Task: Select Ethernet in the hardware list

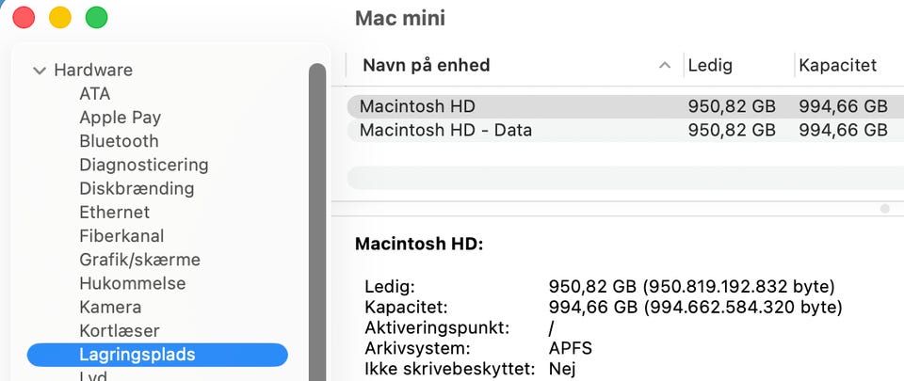Action: pos(114,213)
